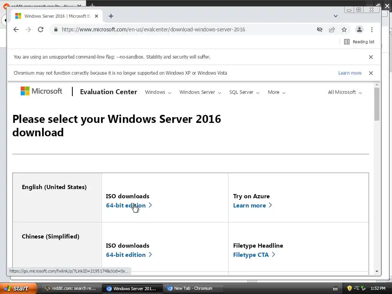This screenshot has height=294, width=392.
Task: Switch to Windows Server 201... taskbar item
Action: point(132,288)
